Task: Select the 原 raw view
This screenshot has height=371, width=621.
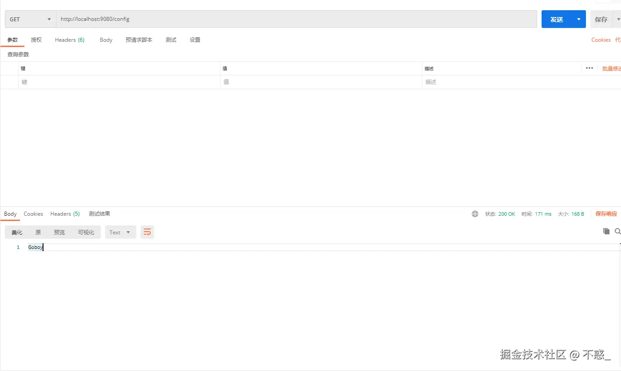Action: click(38, 232)
